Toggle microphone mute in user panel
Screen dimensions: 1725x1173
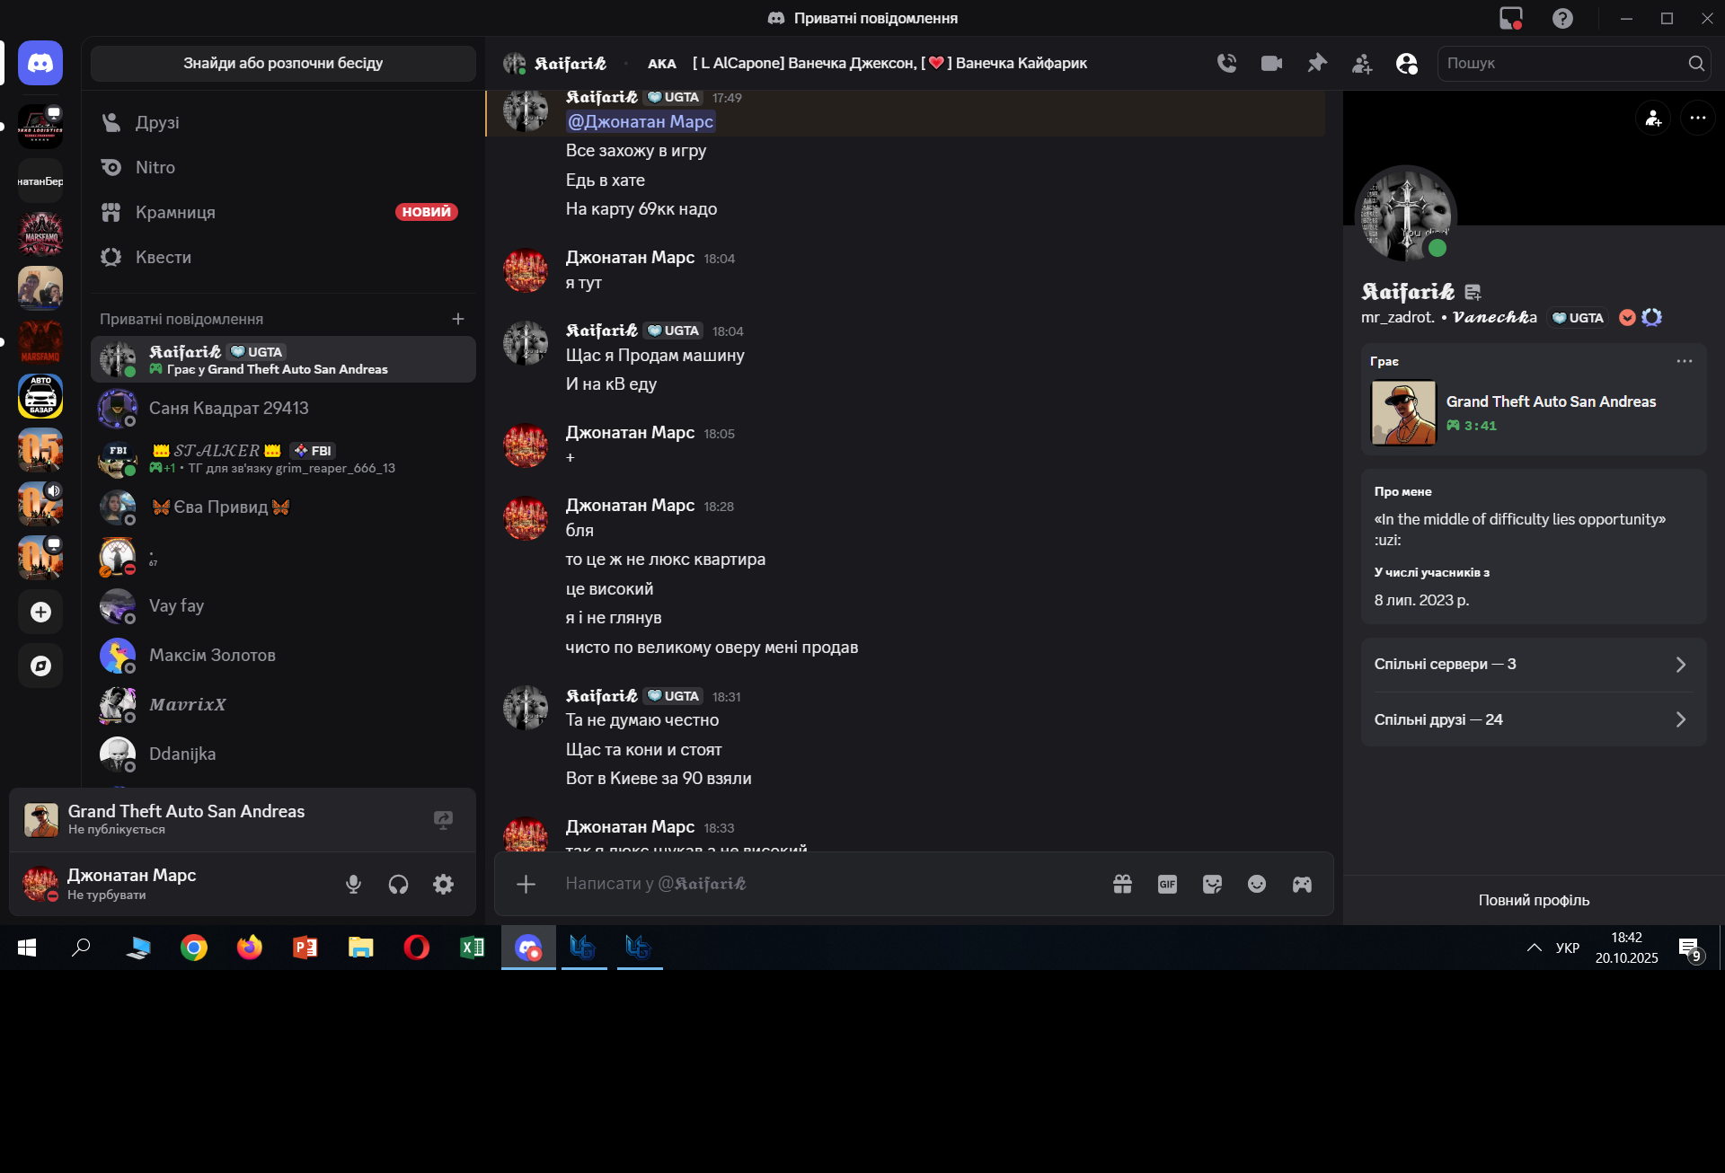tap(353, 885)
